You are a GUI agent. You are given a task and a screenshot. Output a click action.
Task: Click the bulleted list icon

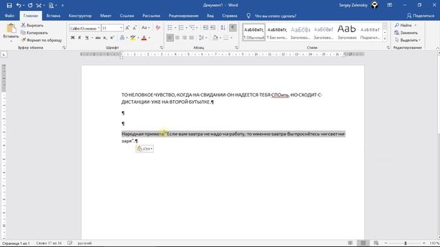coord(170,27)
